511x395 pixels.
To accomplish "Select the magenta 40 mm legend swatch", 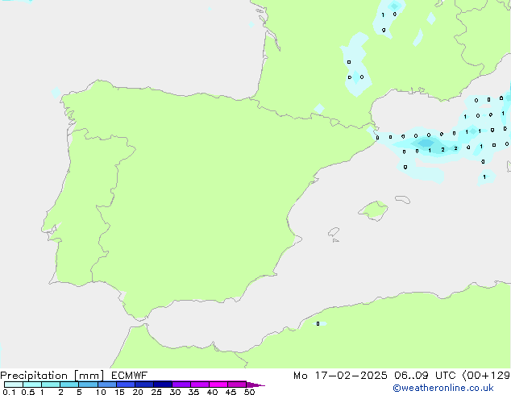I will click(218, 385).
